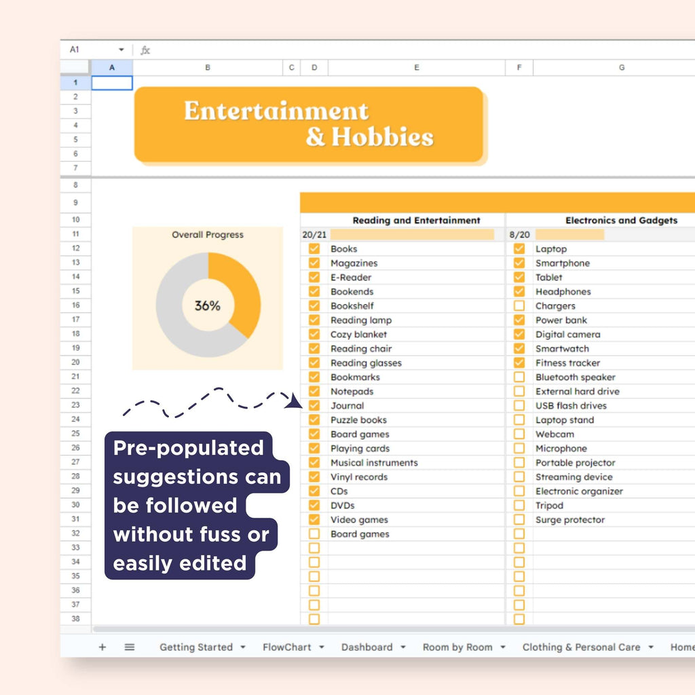Viewport: 695px width, 695px height.
Task: Click the add new sheet plus icon
Action: [102, 647]
